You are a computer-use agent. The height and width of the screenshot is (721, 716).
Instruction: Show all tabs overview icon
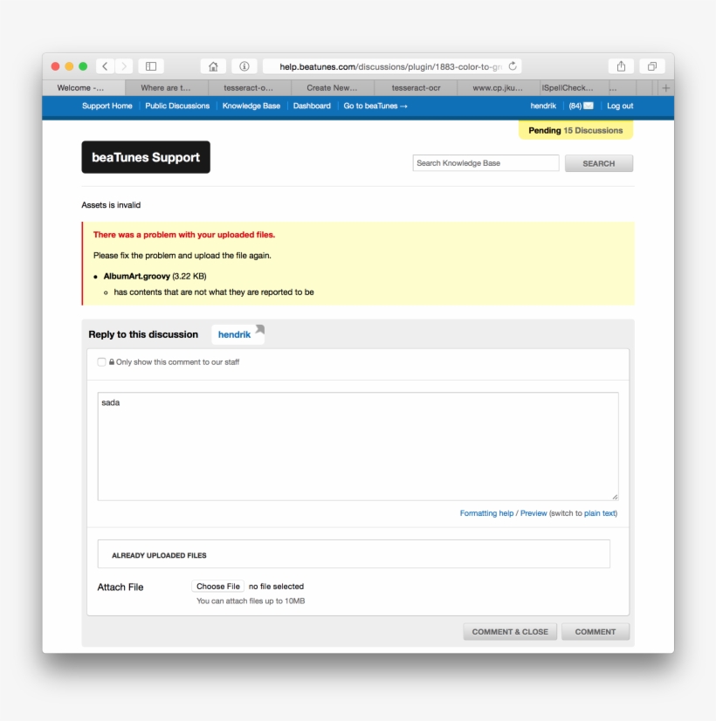pyautogui.click(x=652, y=66)
